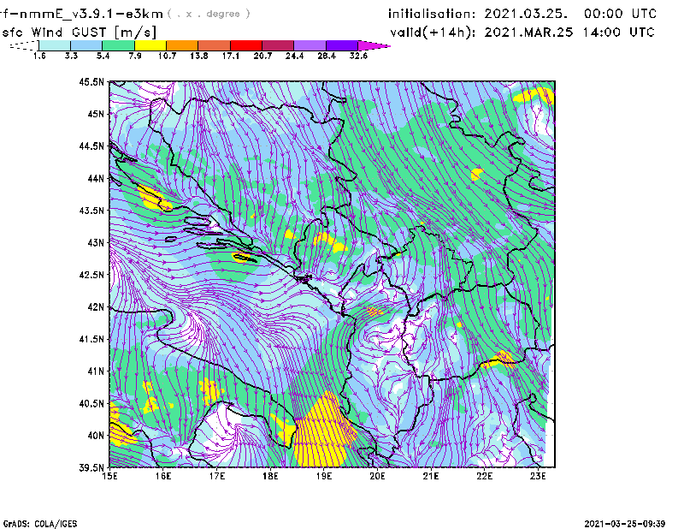Click the light cyan legend swatch
Viewport: 684px width, 529px height.
(55, 45)
